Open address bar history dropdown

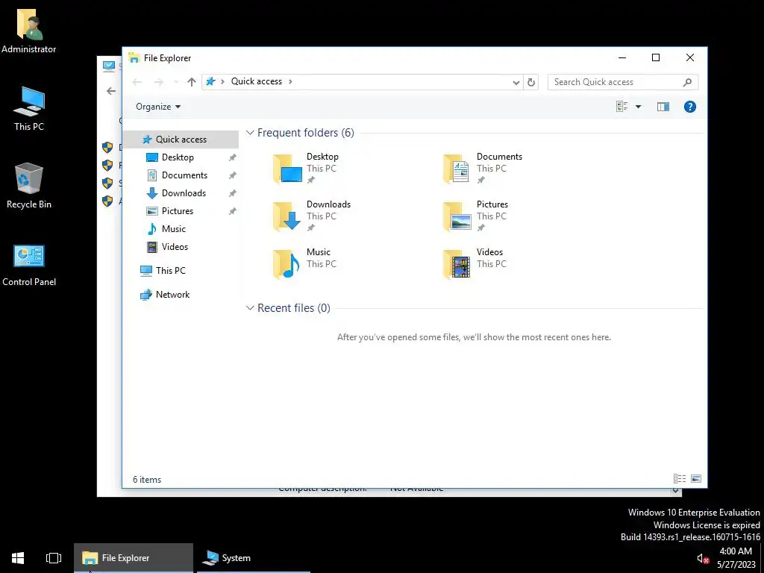point(516,82)
